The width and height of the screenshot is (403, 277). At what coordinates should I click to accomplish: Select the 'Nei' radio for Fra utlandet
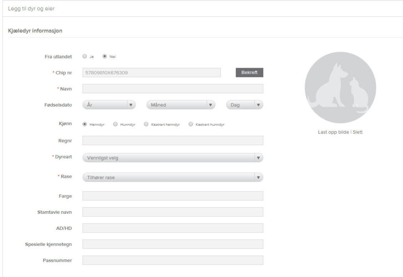[x=105, y=56]
